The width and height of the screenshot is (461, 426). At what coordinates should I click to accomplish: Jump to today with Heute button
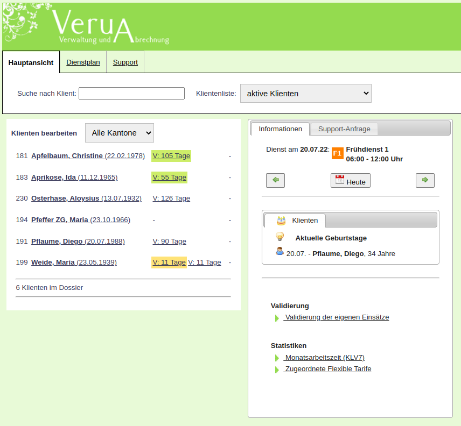click(x=350, y=181)
